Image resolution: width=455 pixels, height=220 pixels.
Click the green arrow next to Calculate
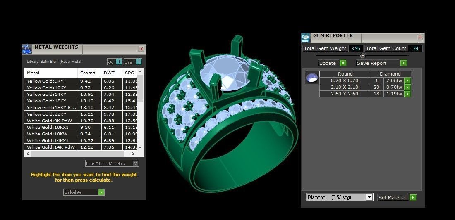[x=101, y=192]
